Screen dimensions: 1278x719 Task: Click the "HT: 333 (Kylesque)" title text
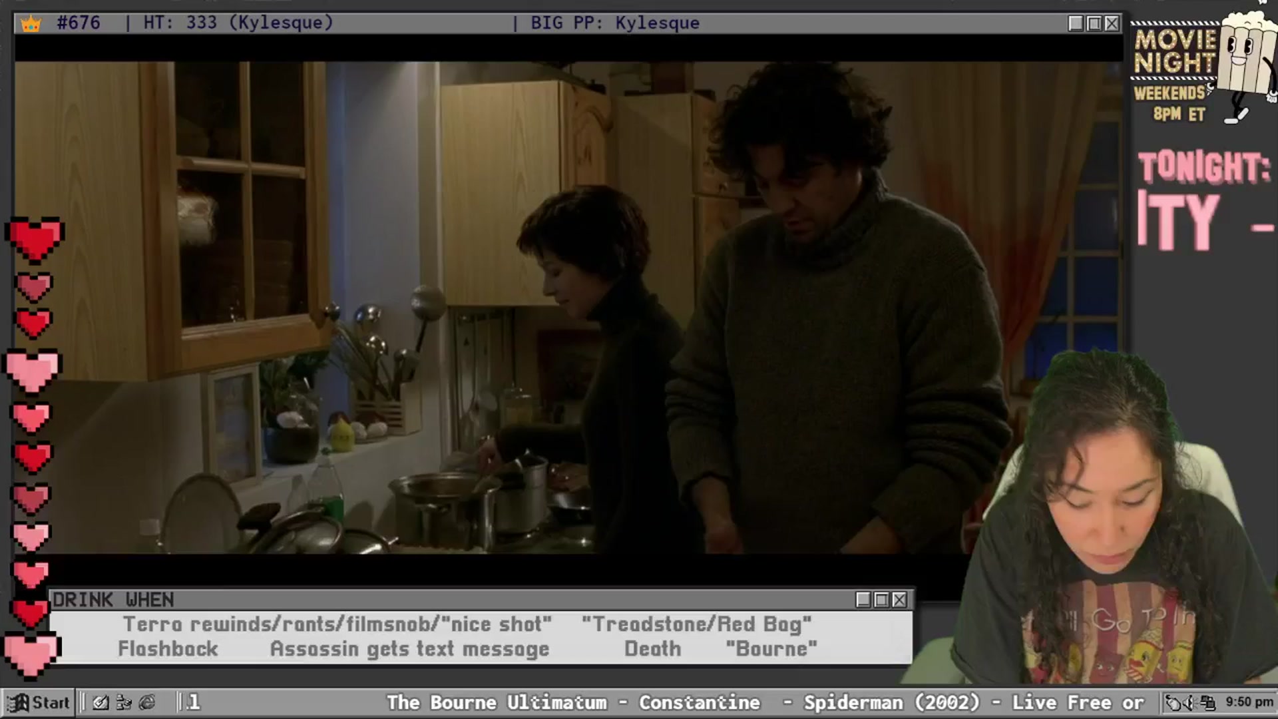click(238, 23)
